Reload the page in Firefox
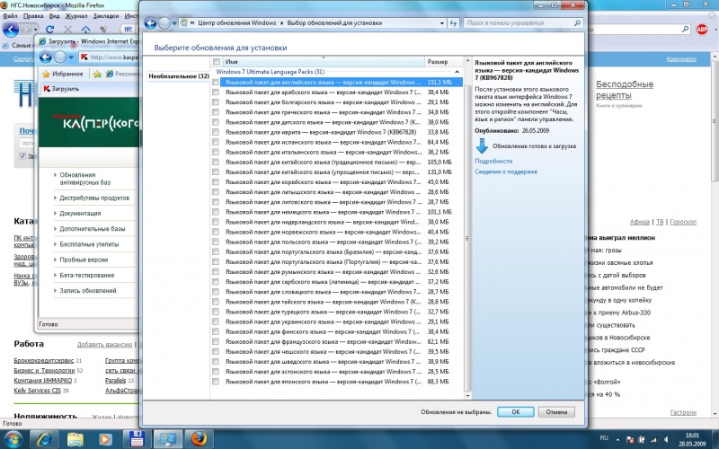 pos(50,30)
